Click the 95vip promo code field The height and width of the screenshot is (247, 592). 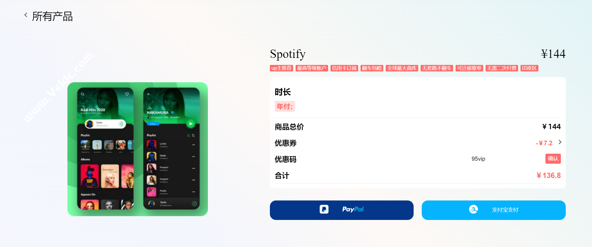tap(478, 159)
